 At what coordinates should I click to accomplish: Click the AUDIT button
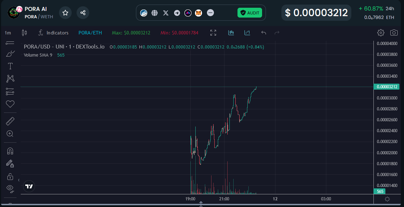pos(250,13)
